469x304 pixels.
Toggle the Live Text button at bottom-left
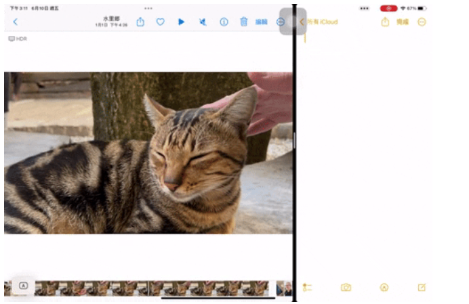pyautogui.click(x=23, y=286)
